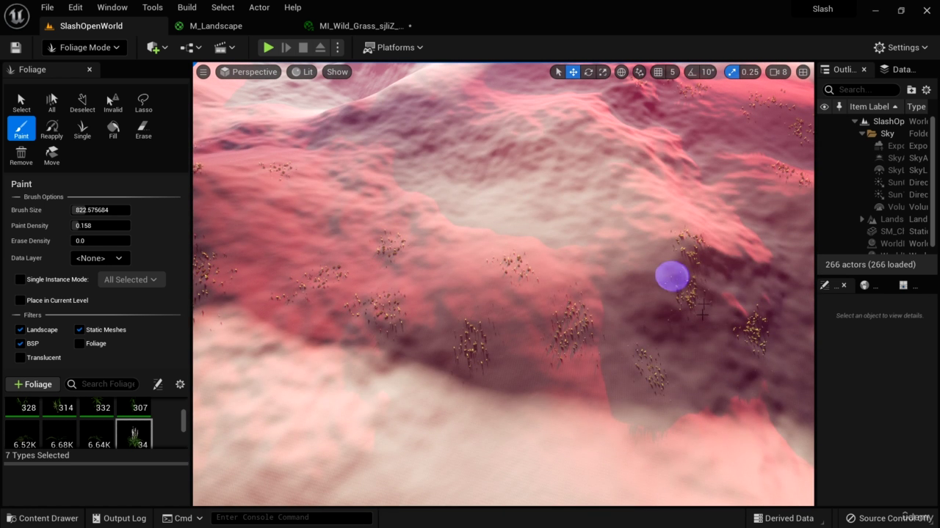Open the surface snapping options
The width and height of the screenshot is (940, 528).
(640, 72)
